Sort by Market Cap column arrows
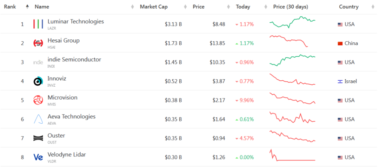The width and height of the screenshot is (379, 167). coord(185,7)
